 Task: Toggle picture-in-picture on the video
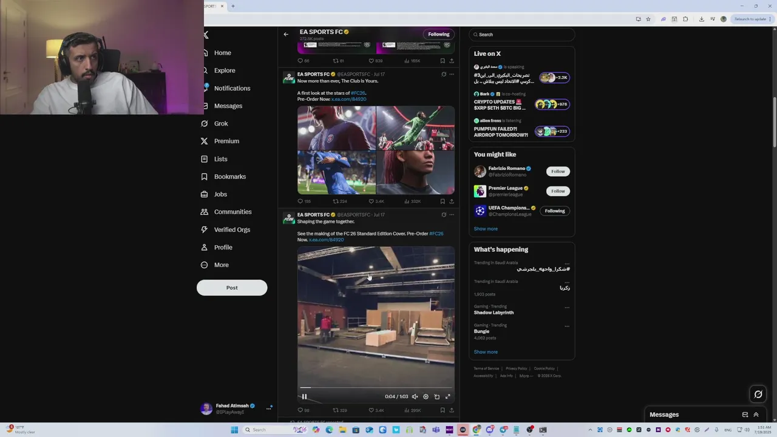(x=436, y=396)
